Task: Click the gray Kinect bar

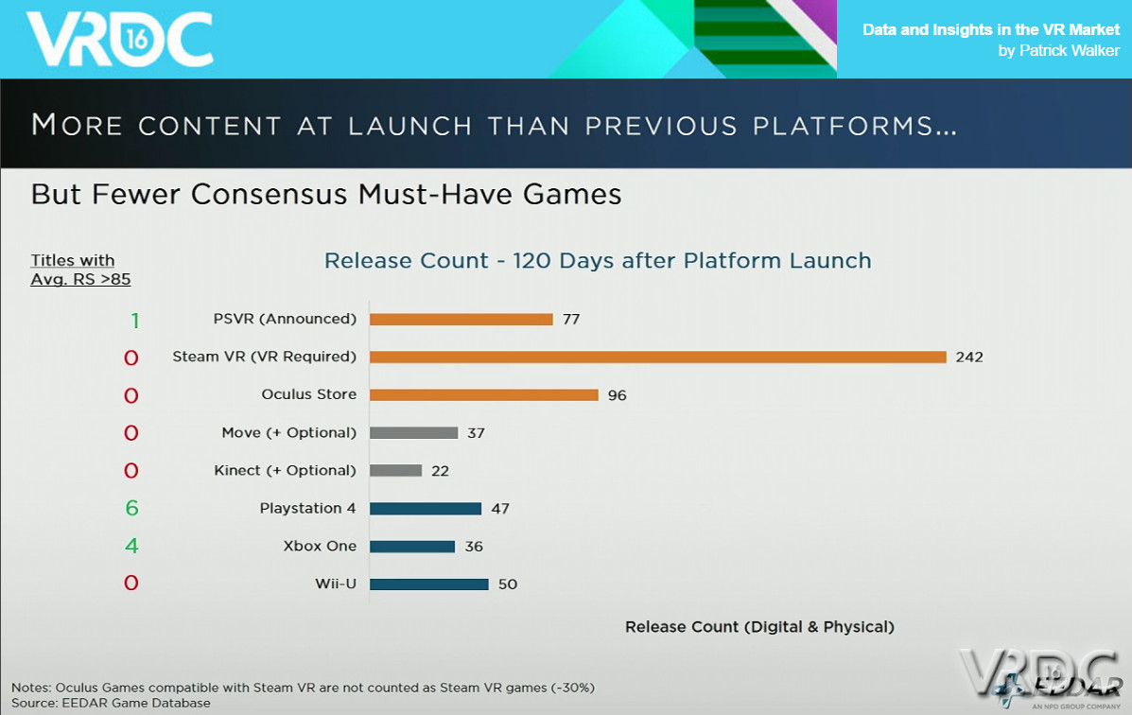Action: [x=395, y=470]
